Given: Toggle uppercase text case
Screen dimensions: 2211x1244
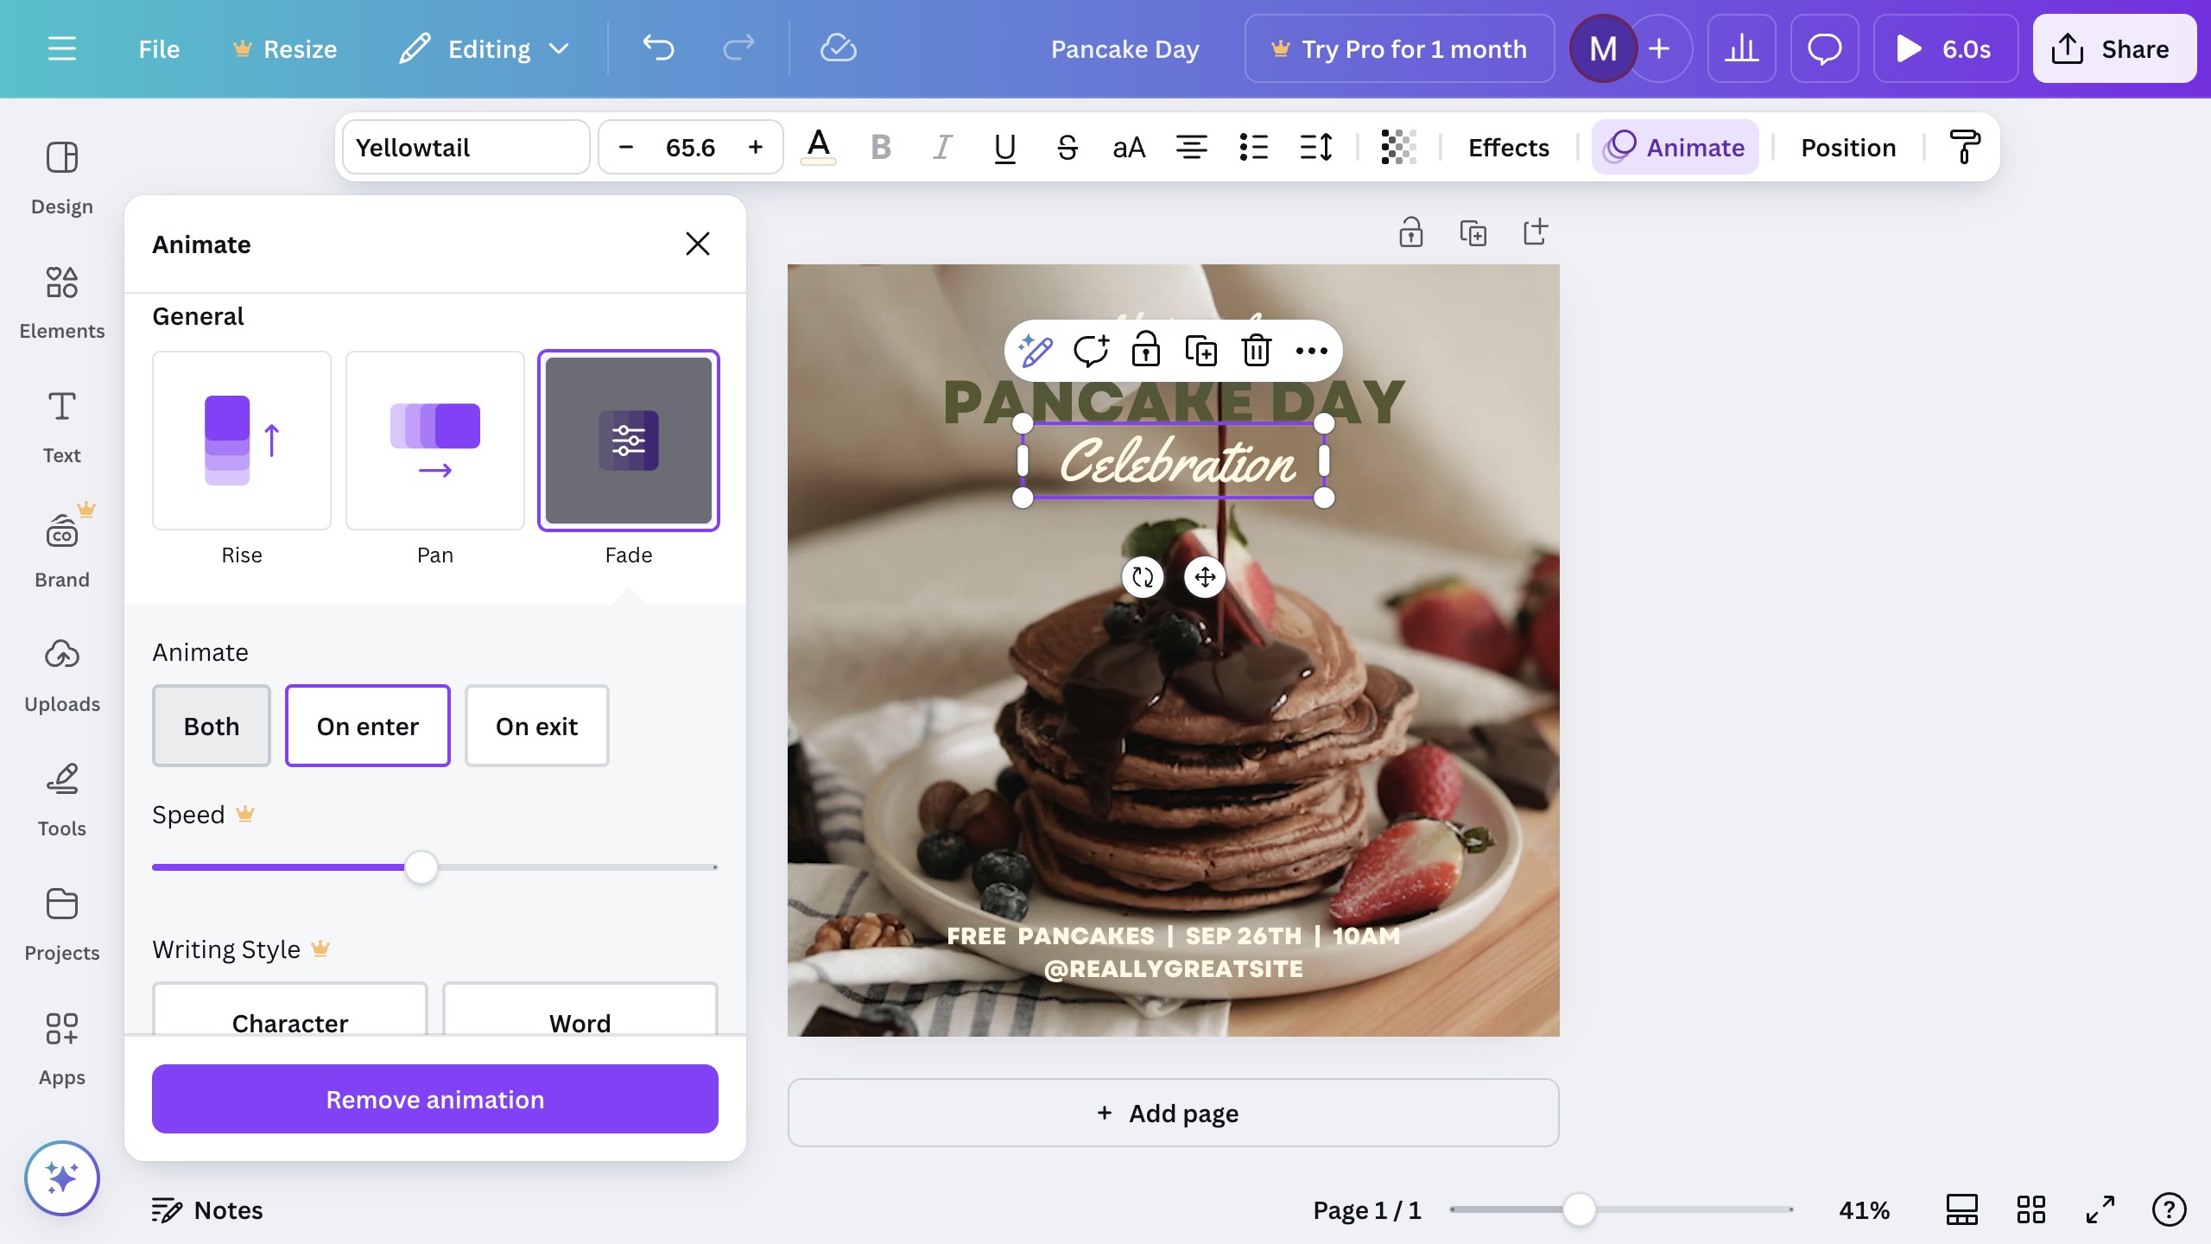Looking at the screenshot, I should tap(1129, 147).
